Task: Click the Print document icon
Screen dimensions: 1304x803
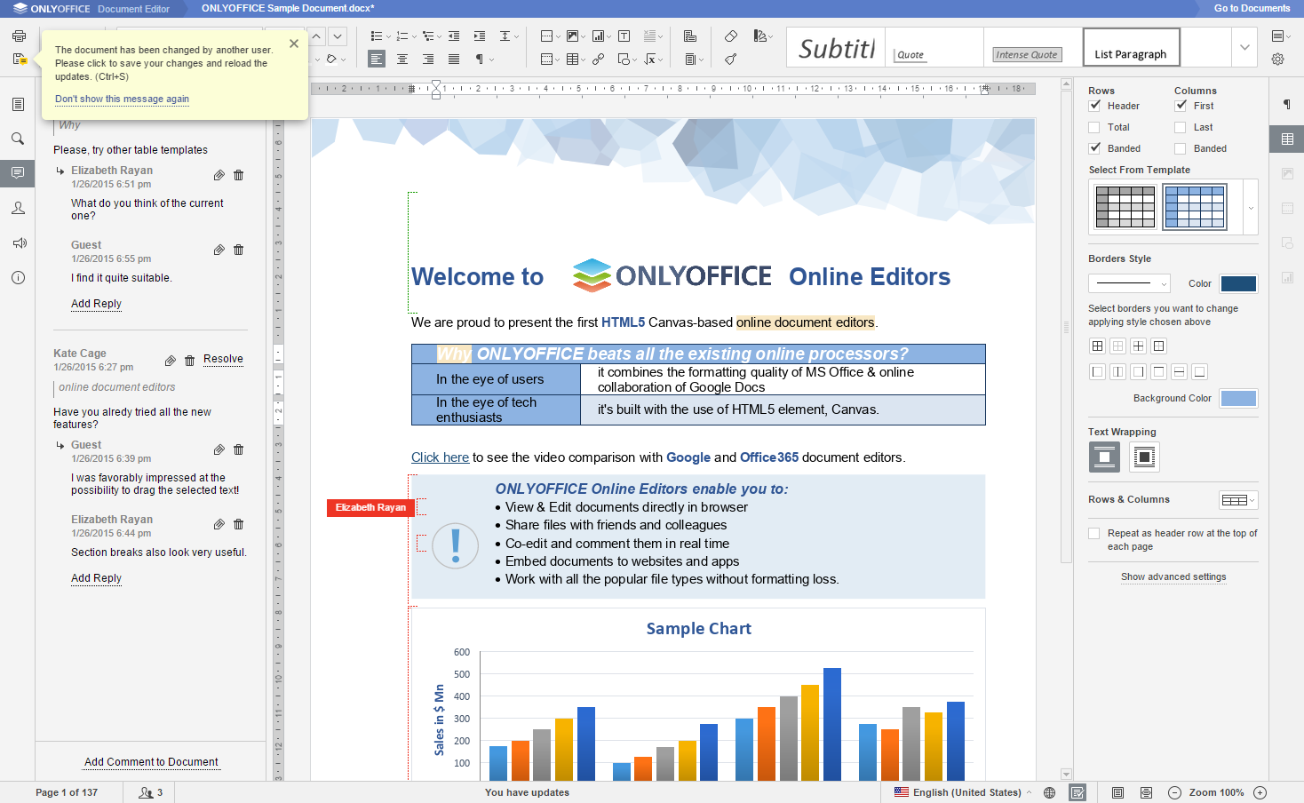Action: click(19, 36)
